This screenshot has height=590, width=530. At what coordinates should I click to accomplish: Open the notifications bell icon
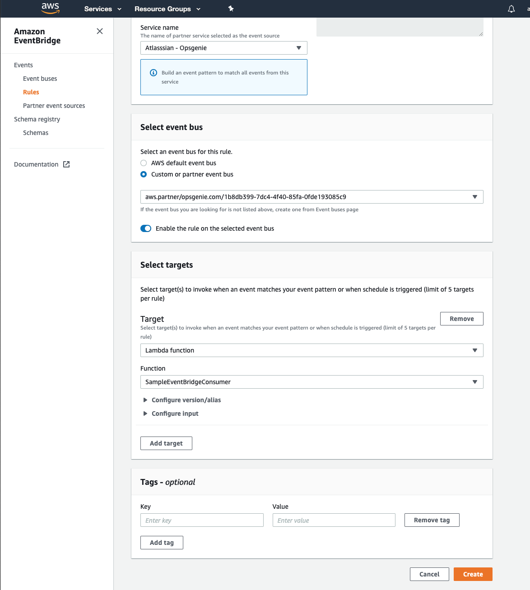click(x=511, y=9)
